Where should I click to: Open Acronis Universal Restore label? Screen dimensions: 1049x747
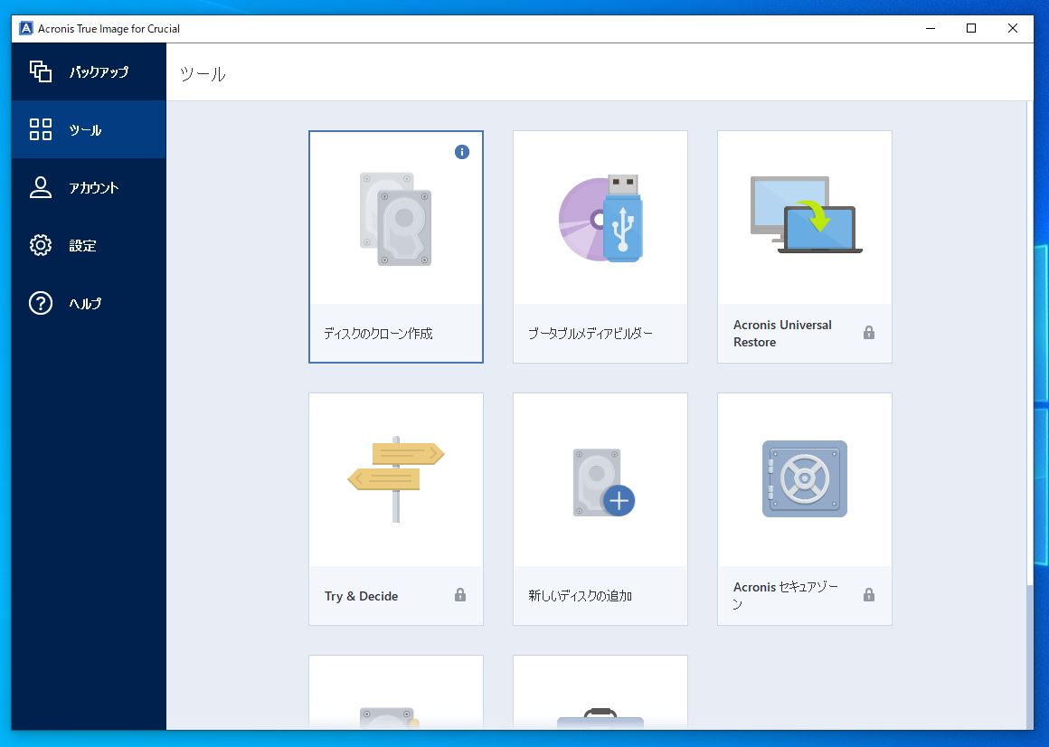[x=782, y=333]
